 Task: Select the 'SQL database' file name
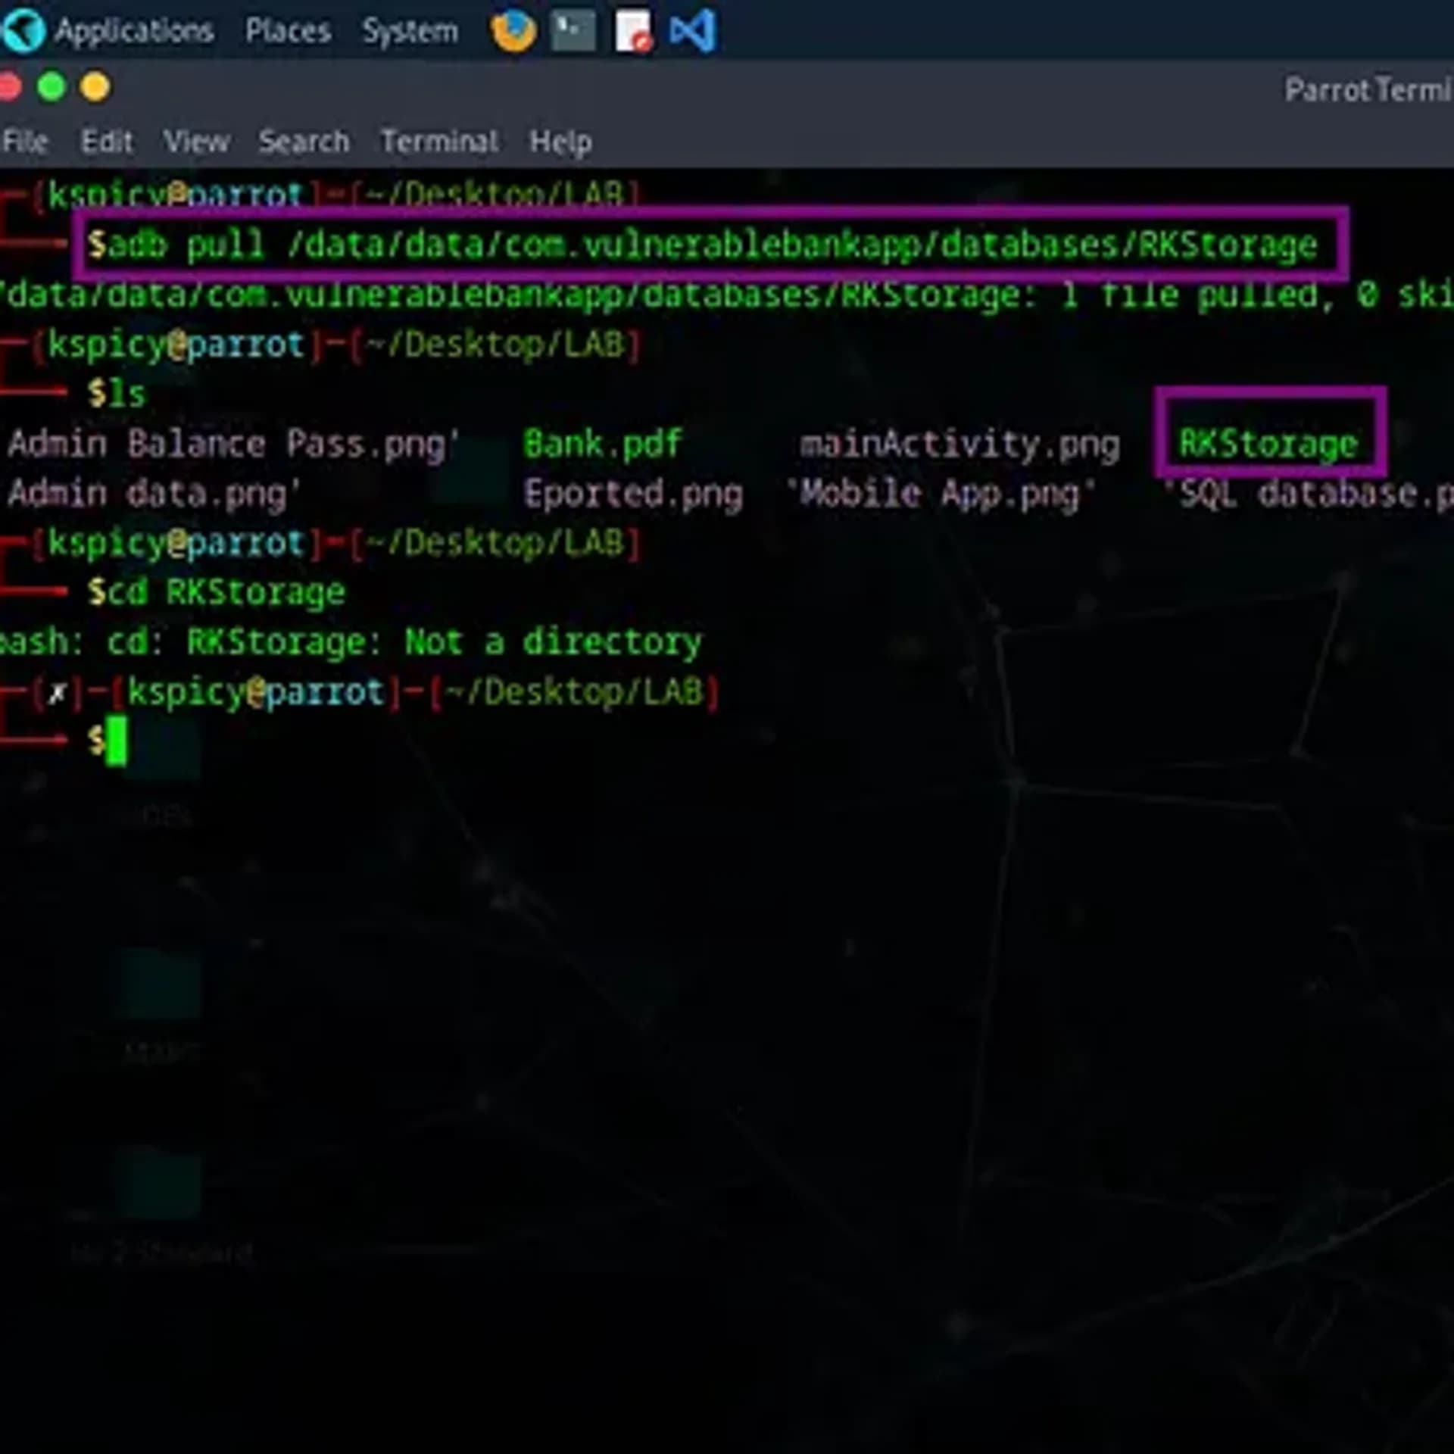pos(1309,494)
